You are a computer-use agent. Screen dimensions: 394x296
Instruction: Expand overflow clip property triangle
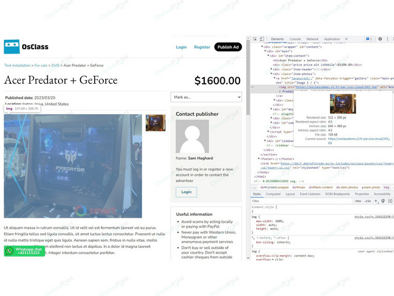pyautogui.click(x=273, y=259)
